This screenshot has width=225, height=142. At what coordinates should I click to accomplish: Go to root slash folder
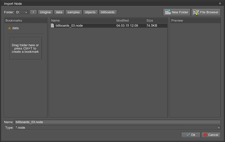[x=33, y=12]
